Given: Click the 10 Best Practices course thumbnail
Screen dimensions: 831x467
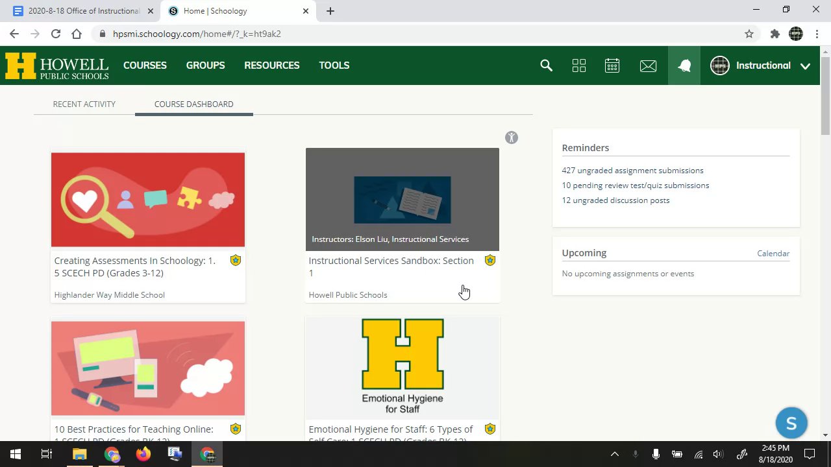Looking at the screenshot, I should click(148, 368).
